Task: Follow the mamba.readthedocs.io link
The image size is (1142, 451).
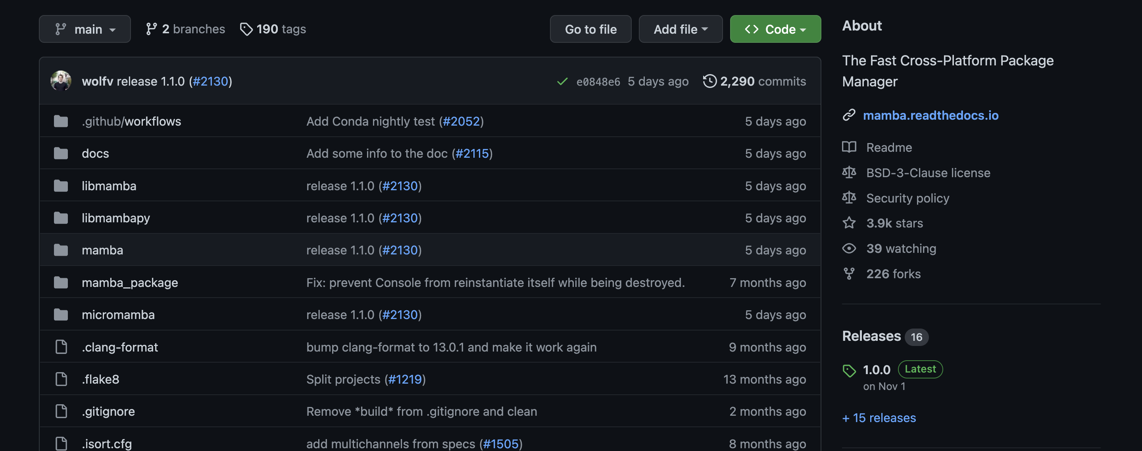Action: [x=931, y=115]
